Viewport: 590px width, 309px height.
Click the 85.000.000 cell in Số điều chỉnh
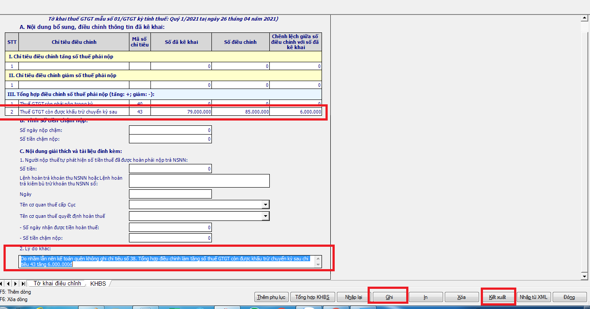click(x=240, y=112)
